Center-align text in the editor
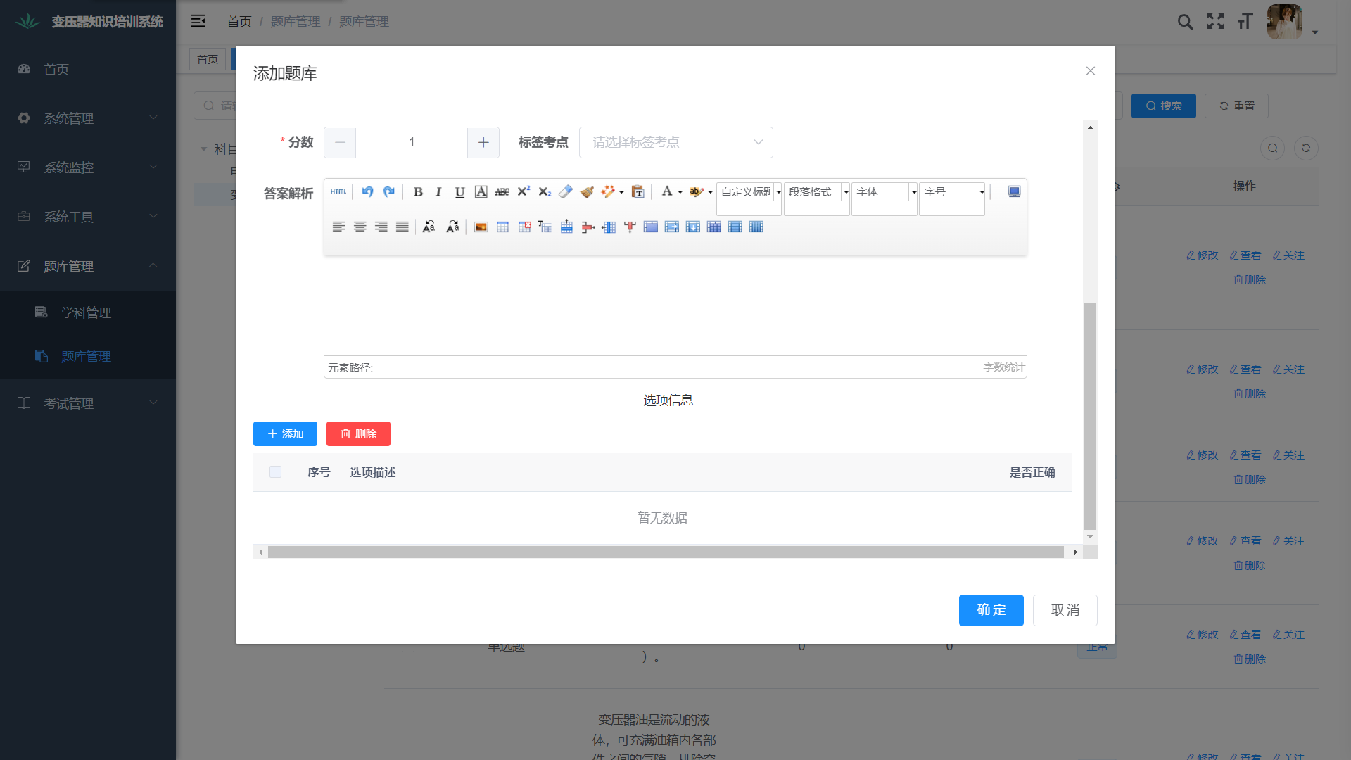1351x760 pixels. pyautogui.click(x=360, y=227)
